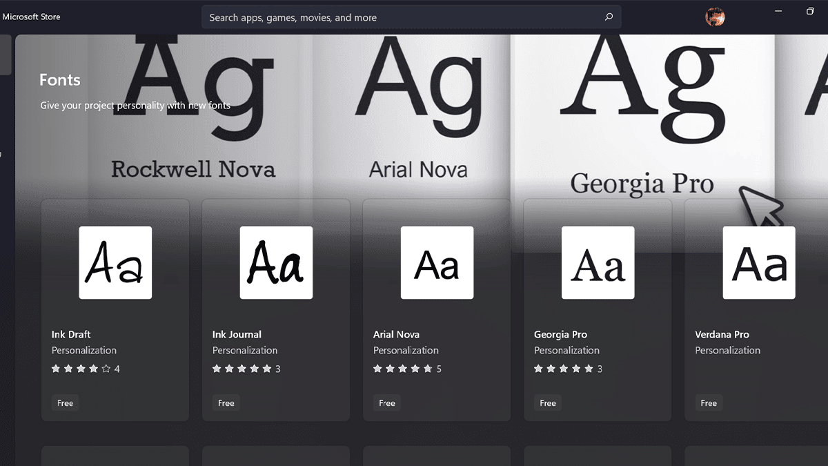
Task: Click the search apps, games, movies field
Action: [x=400, y=17]
